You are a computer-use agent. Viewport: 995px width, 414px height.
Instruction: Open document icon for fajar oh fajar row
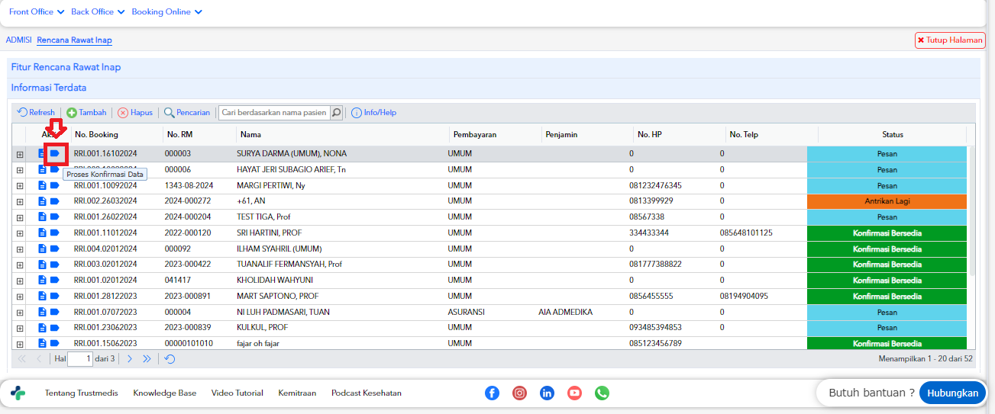point(43,343)
